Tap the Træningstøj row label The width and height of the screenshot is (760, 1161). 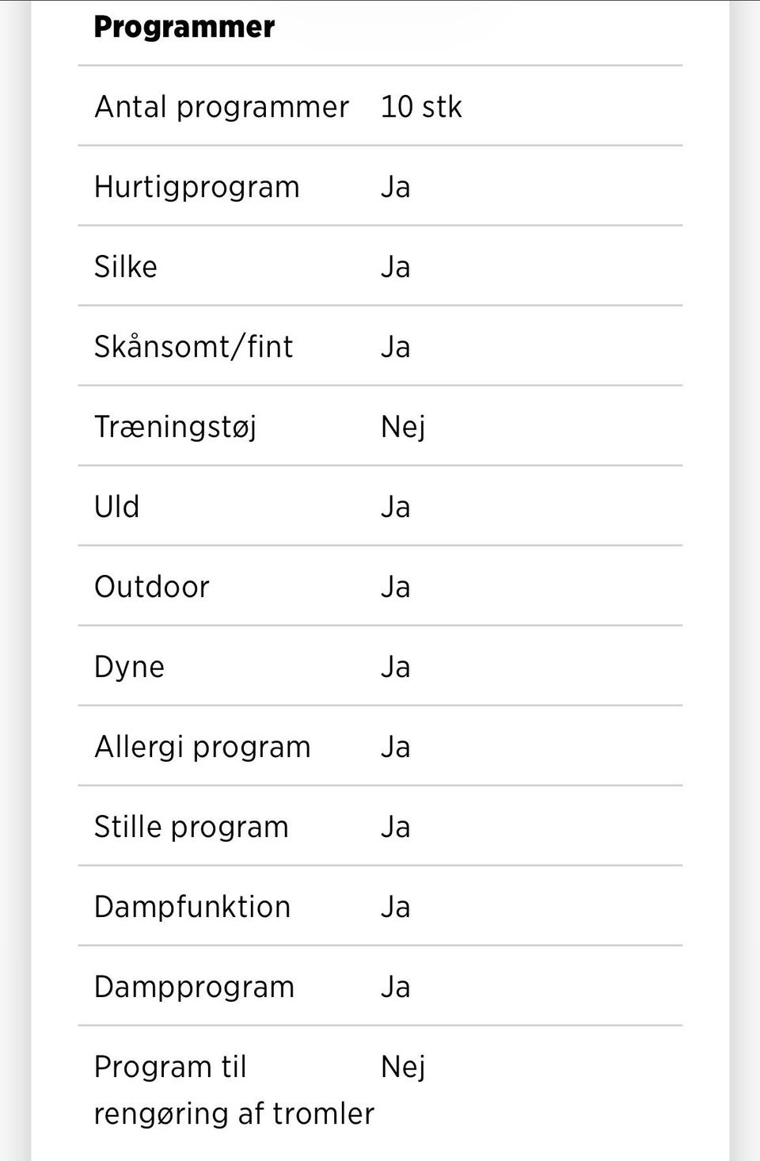point(175,427)
